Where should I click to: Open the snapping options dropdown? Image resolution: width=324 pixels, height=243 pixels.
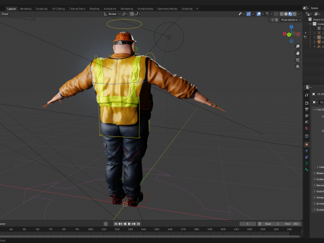tap(138, 14)
